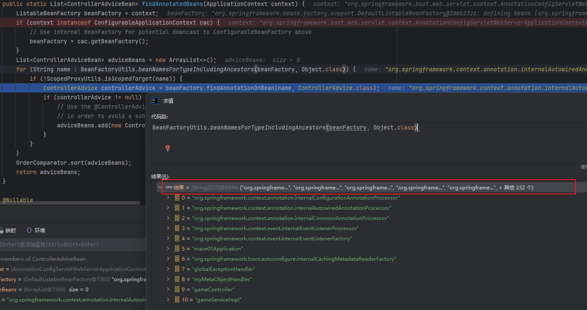Select the "globalExceptionHandler" value text
This screenshot has width=587, height=310.
(x=224, y=269)
